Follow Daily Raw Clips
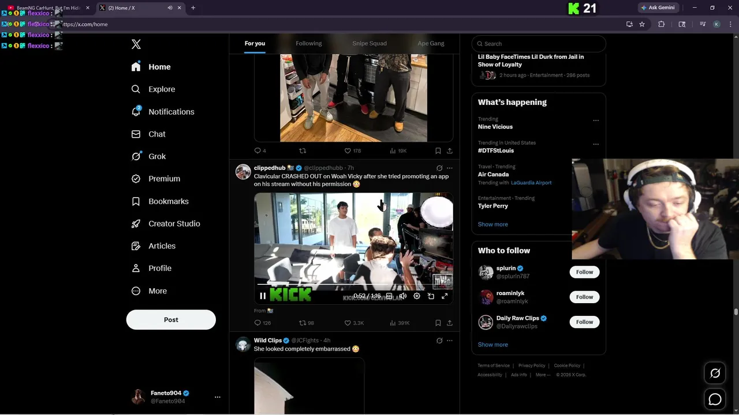739x415 pixels. [584, 322]
